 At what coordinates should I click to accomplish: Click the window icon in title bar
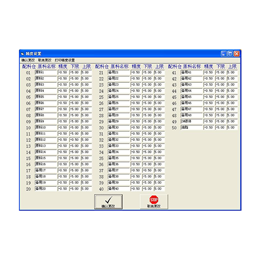(x=23, y=54)
